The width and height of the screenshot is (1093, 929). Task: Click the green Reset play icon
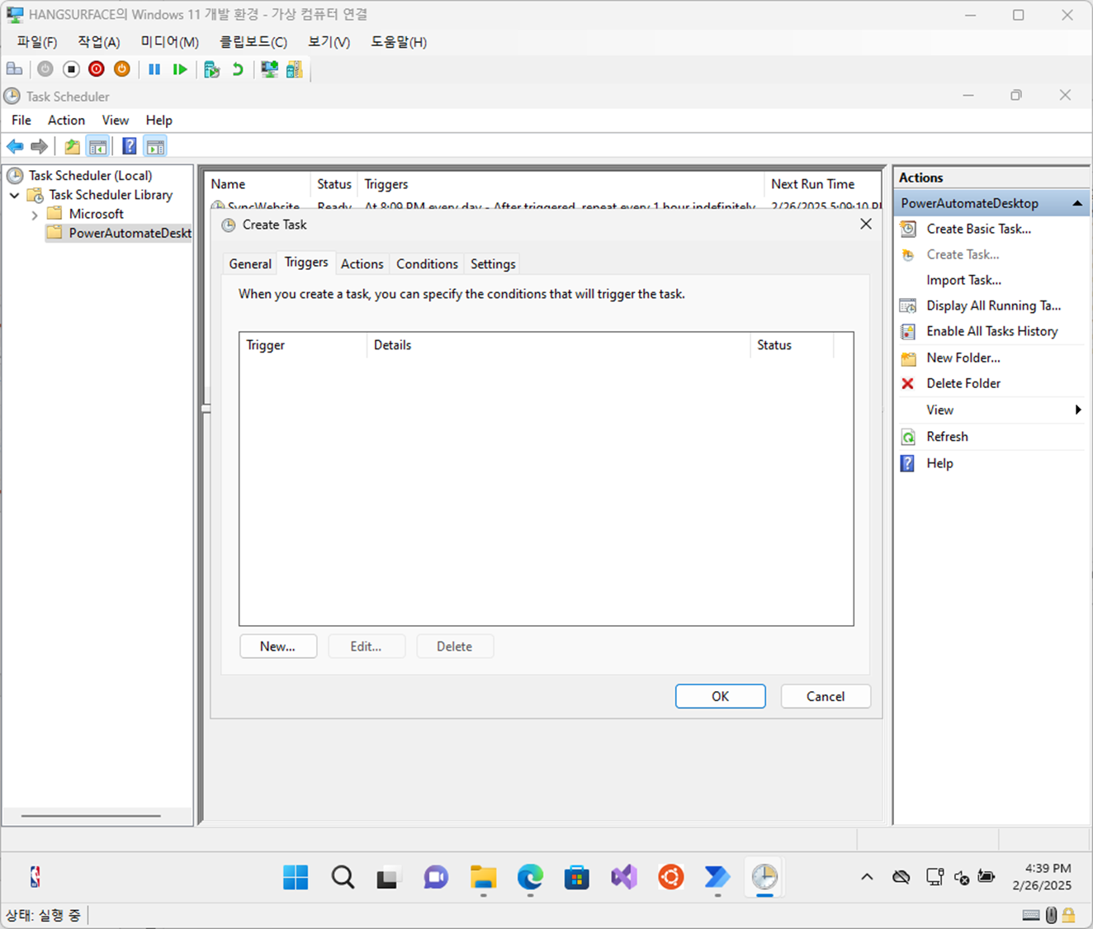pyautogui.click(x=180, y=69)
